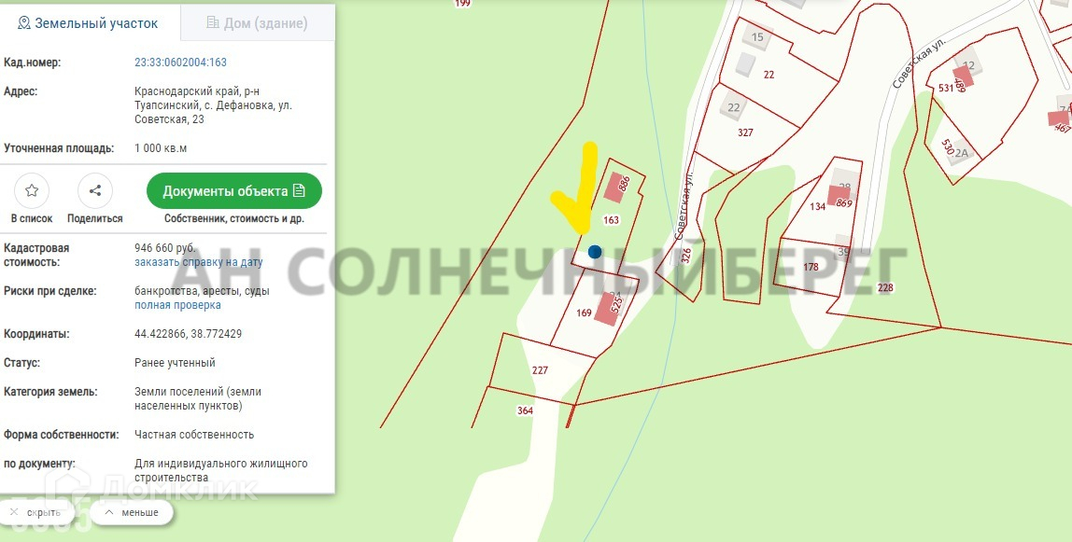Viewport: 1072px width, 542px height.
Task: Select land plot 327 on map
Action: (745, 132)
